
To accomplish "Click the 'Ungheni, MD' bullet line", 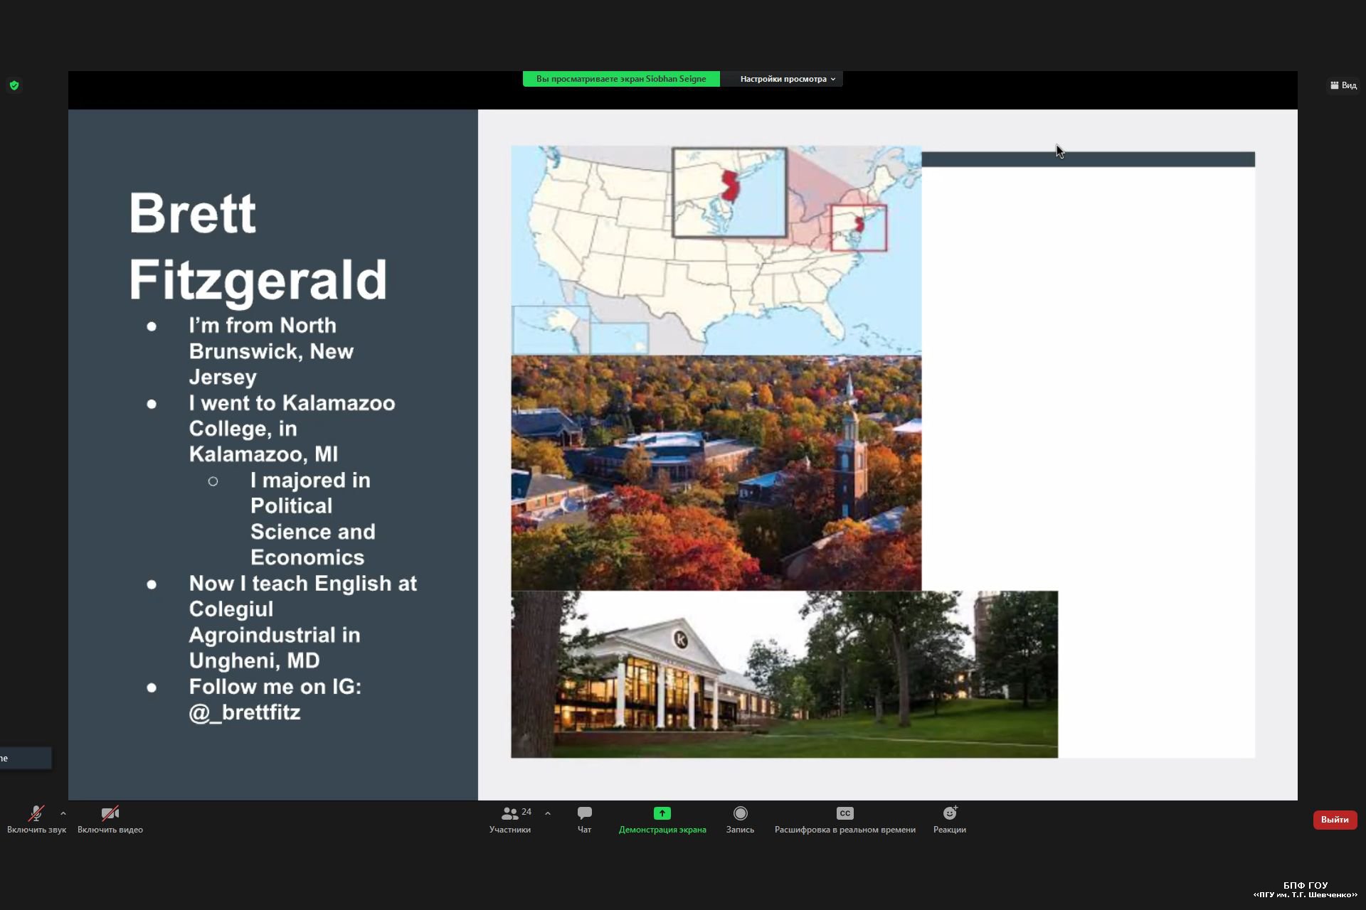I will tap(255, 660).
